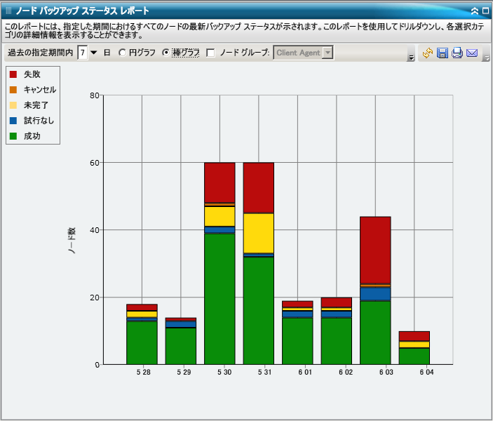Open toolbar overflow arrow left of refresh icon
This screenshot has height=421, width=493.
(411, 58)
